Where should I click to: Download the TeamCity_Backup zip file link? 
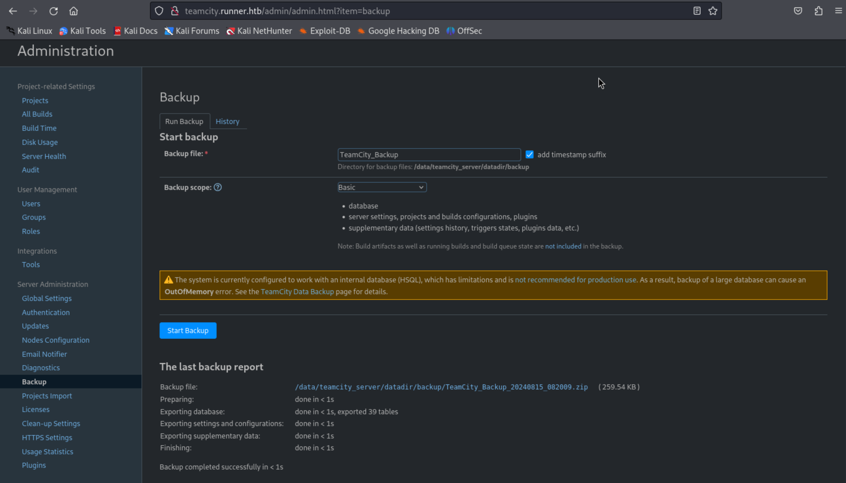tap(441, 387)
